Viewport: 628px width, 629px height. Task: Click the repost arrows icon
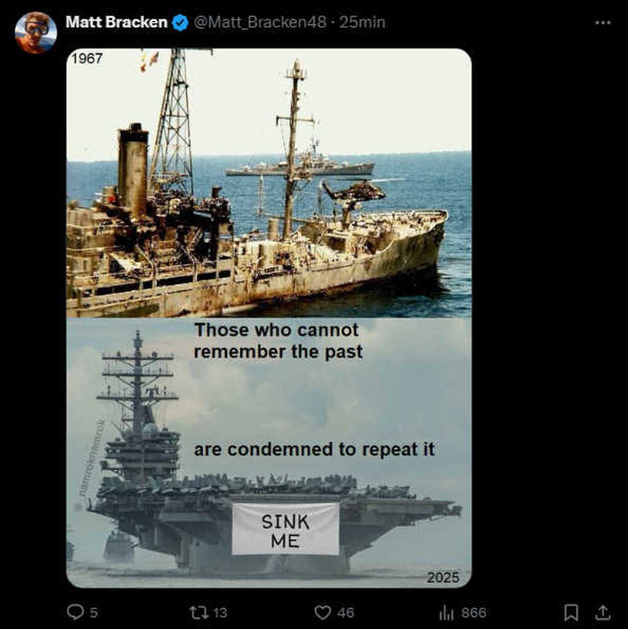[x=198, y=612]
